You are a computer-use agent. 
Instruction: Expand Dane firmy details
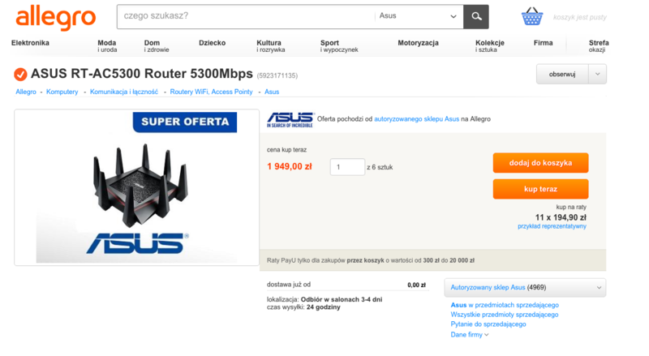coord(470,334)
